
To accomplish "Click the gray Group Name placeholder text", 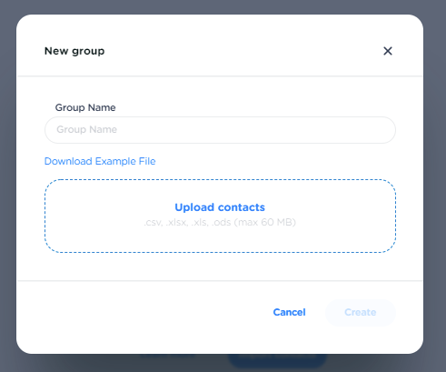I will (x=86, y=129).
